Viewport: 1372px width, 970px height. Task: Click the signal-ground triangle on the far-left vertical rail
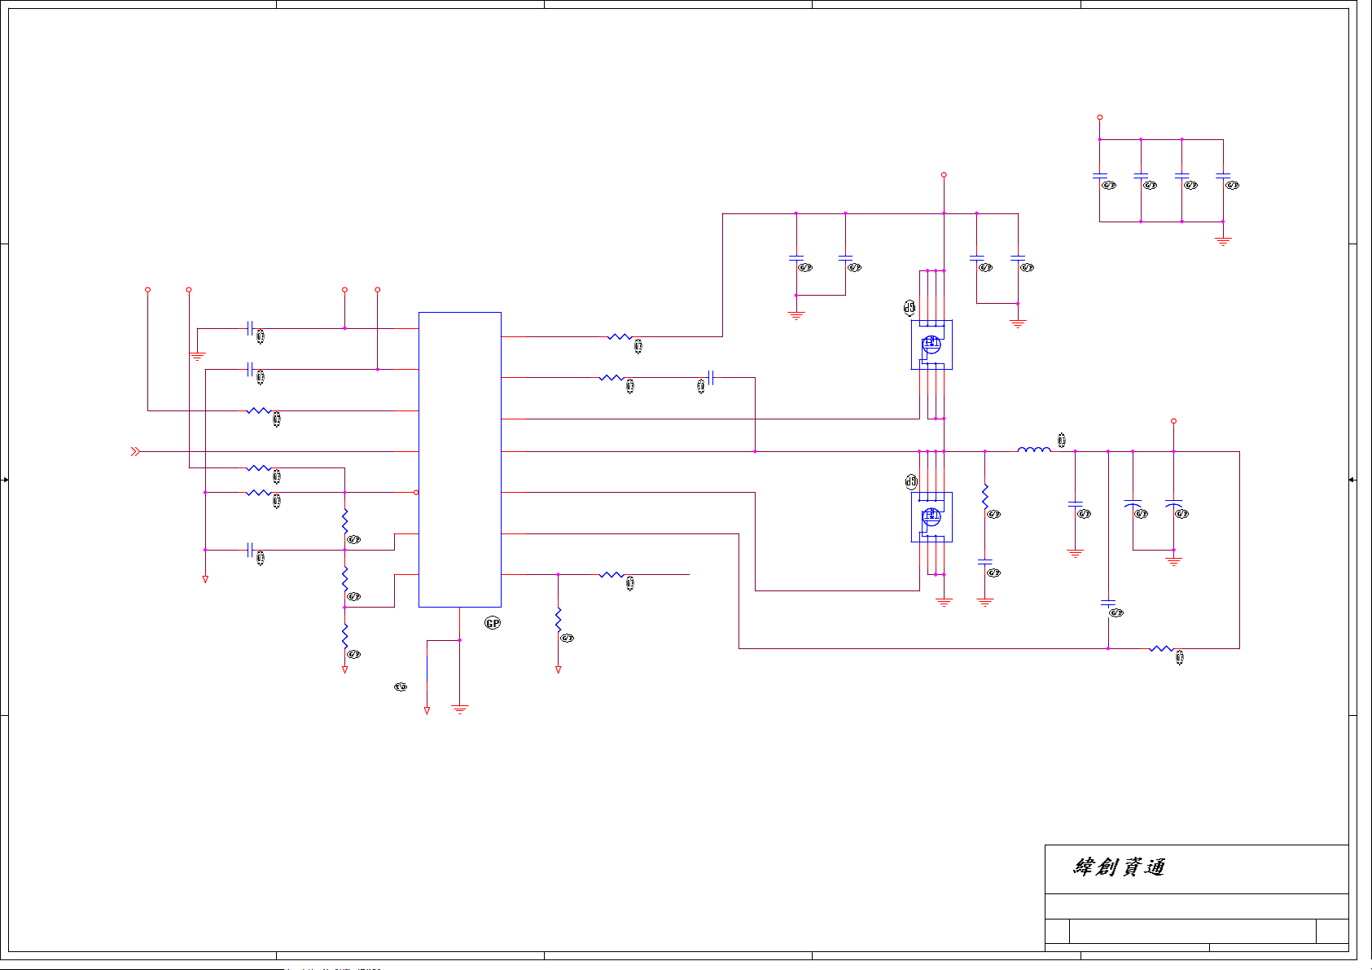[205, 579]
